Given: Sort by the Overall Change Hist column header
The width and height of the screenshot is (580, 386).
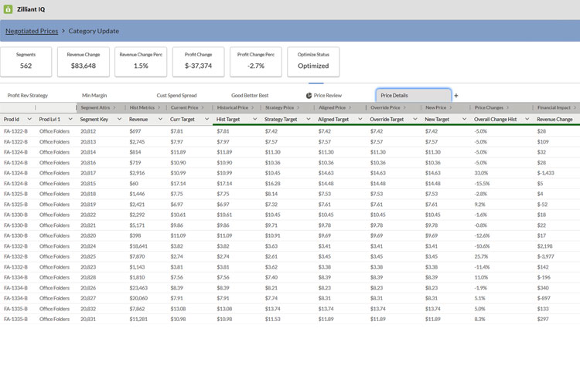Looking at the screenshot, I should (495, 120).
